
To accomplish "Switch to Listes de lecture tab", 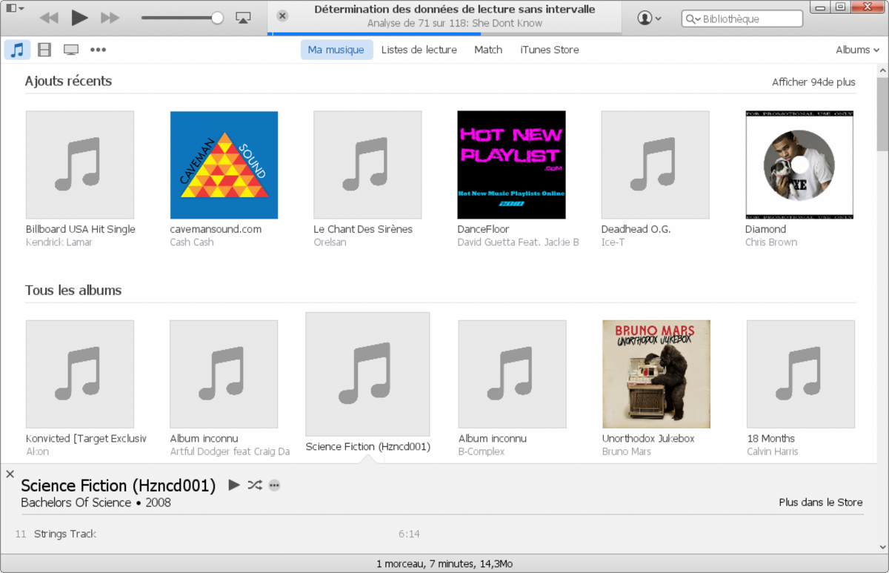I will (419, 50).
